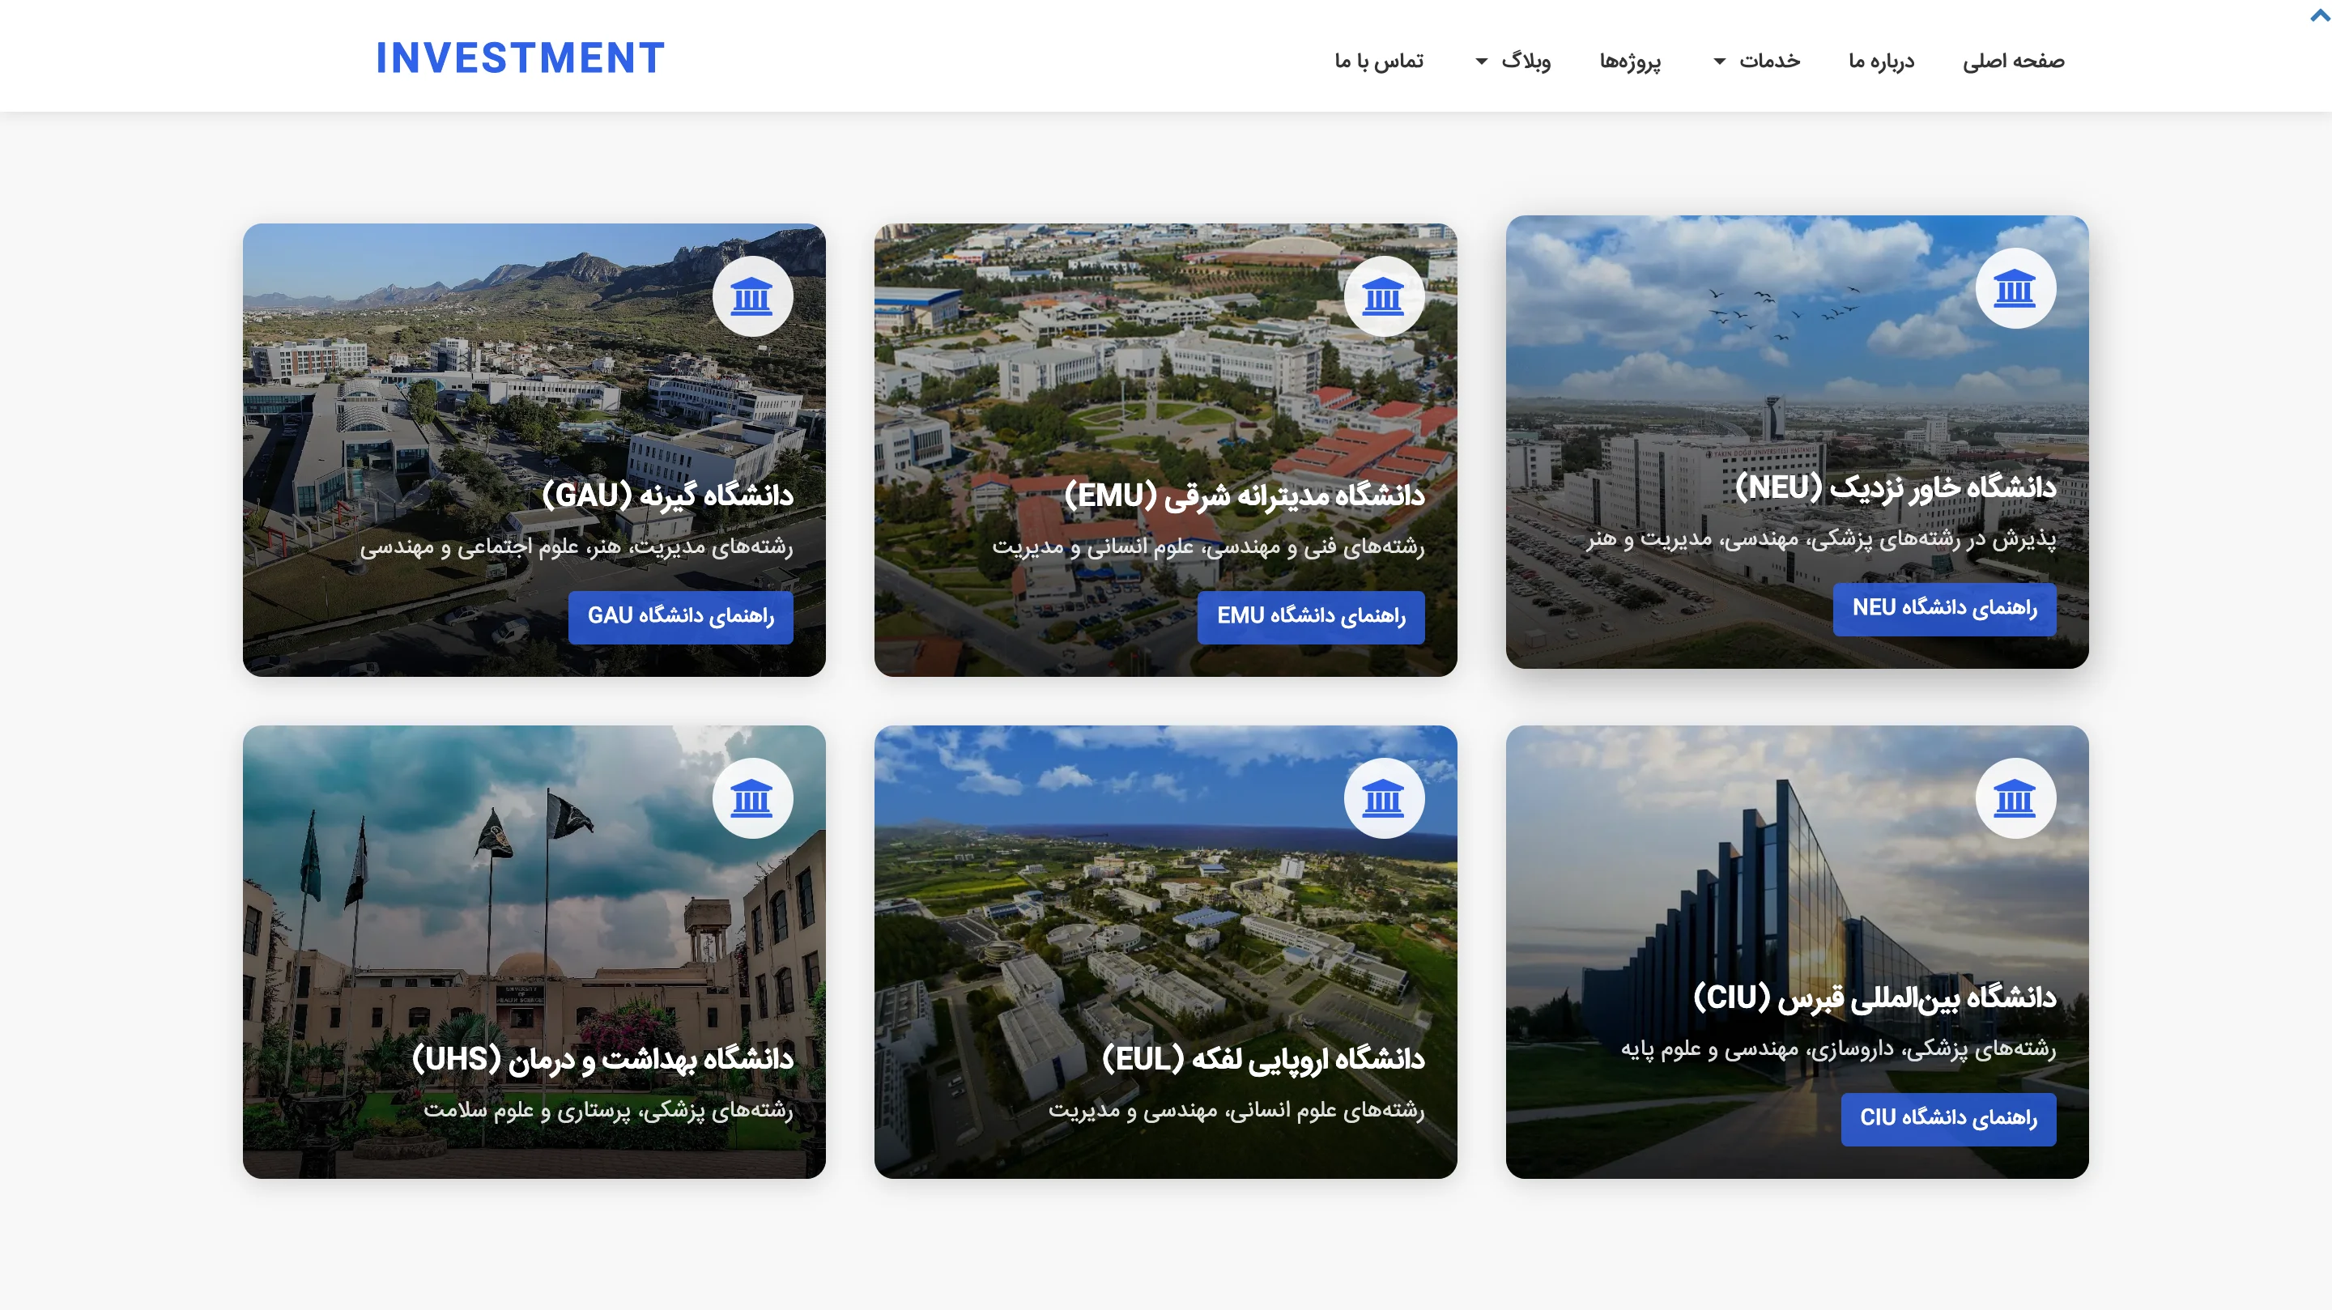The height and width of the screenshot is (1310, 2332).
Task: Click the institution icon on the GAU card
Action: [x=752, y=297]
